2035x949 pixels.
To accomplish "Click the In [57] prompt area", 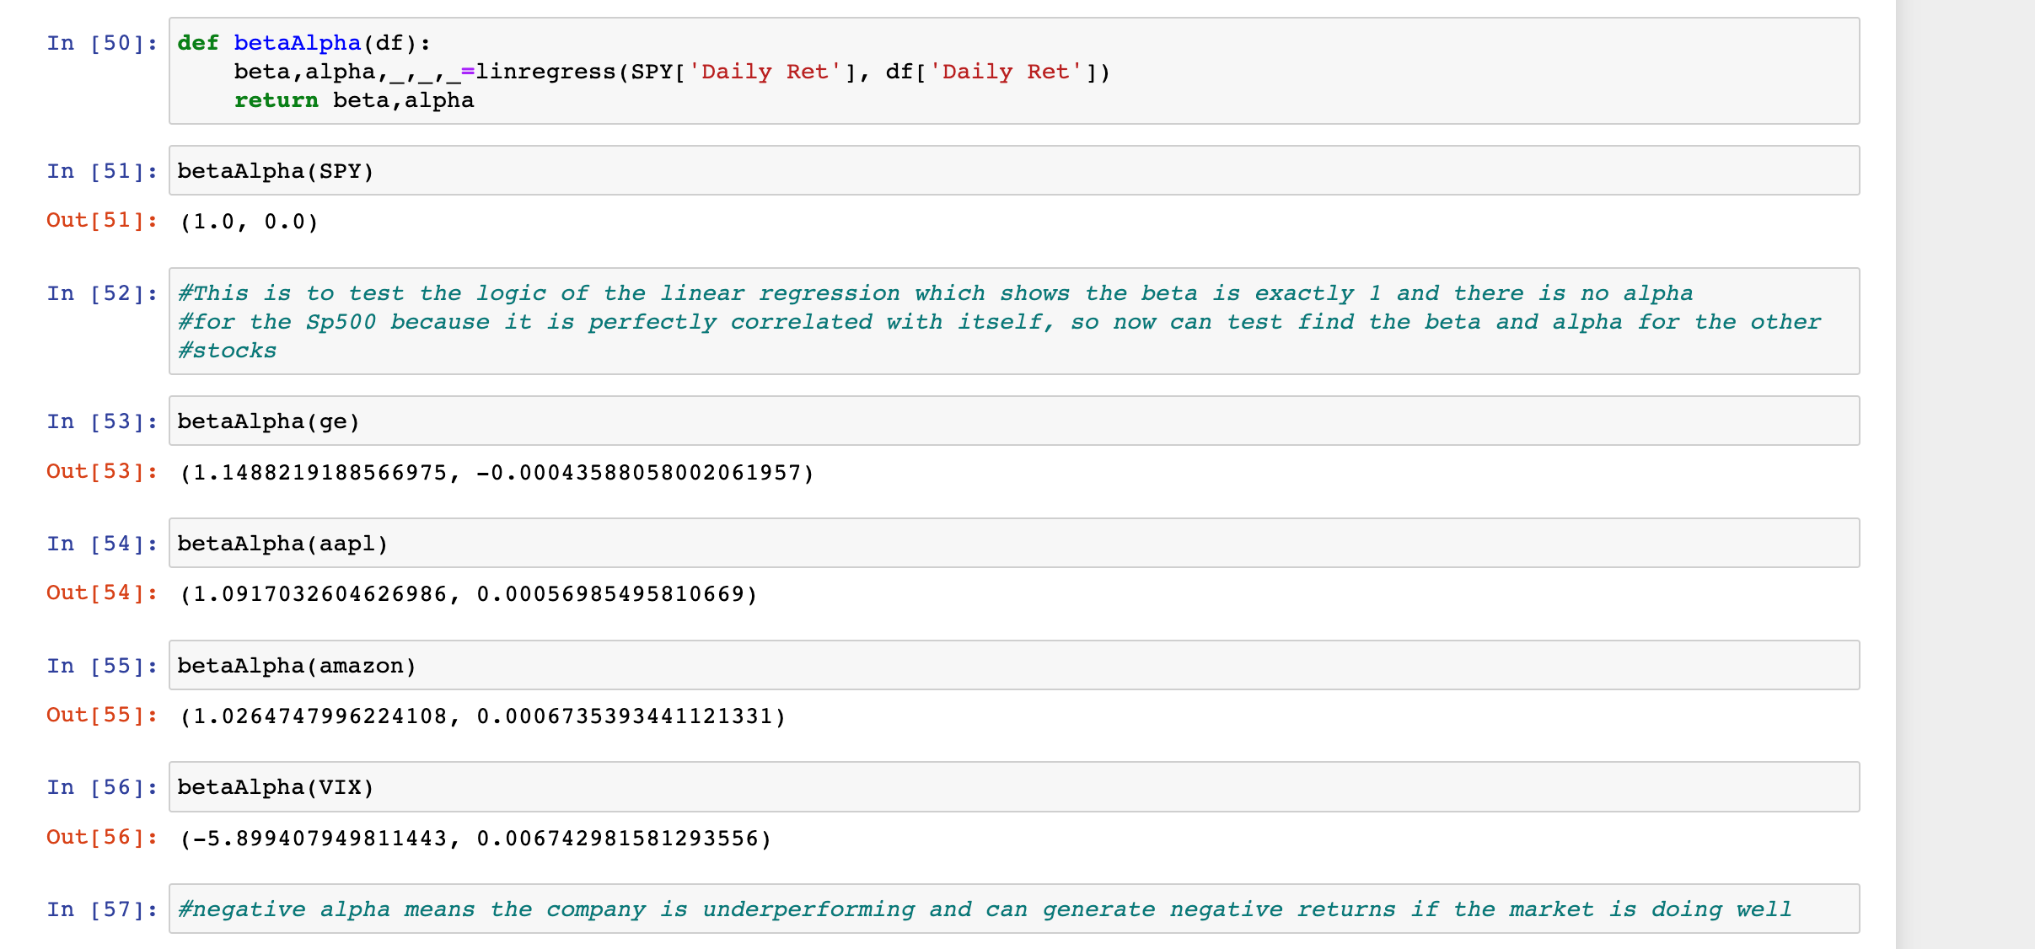I will click(100, 909).
